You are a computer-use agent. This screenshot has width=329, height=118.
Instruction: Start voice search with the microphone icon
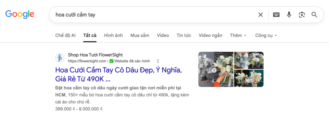(x=289, y=15)
